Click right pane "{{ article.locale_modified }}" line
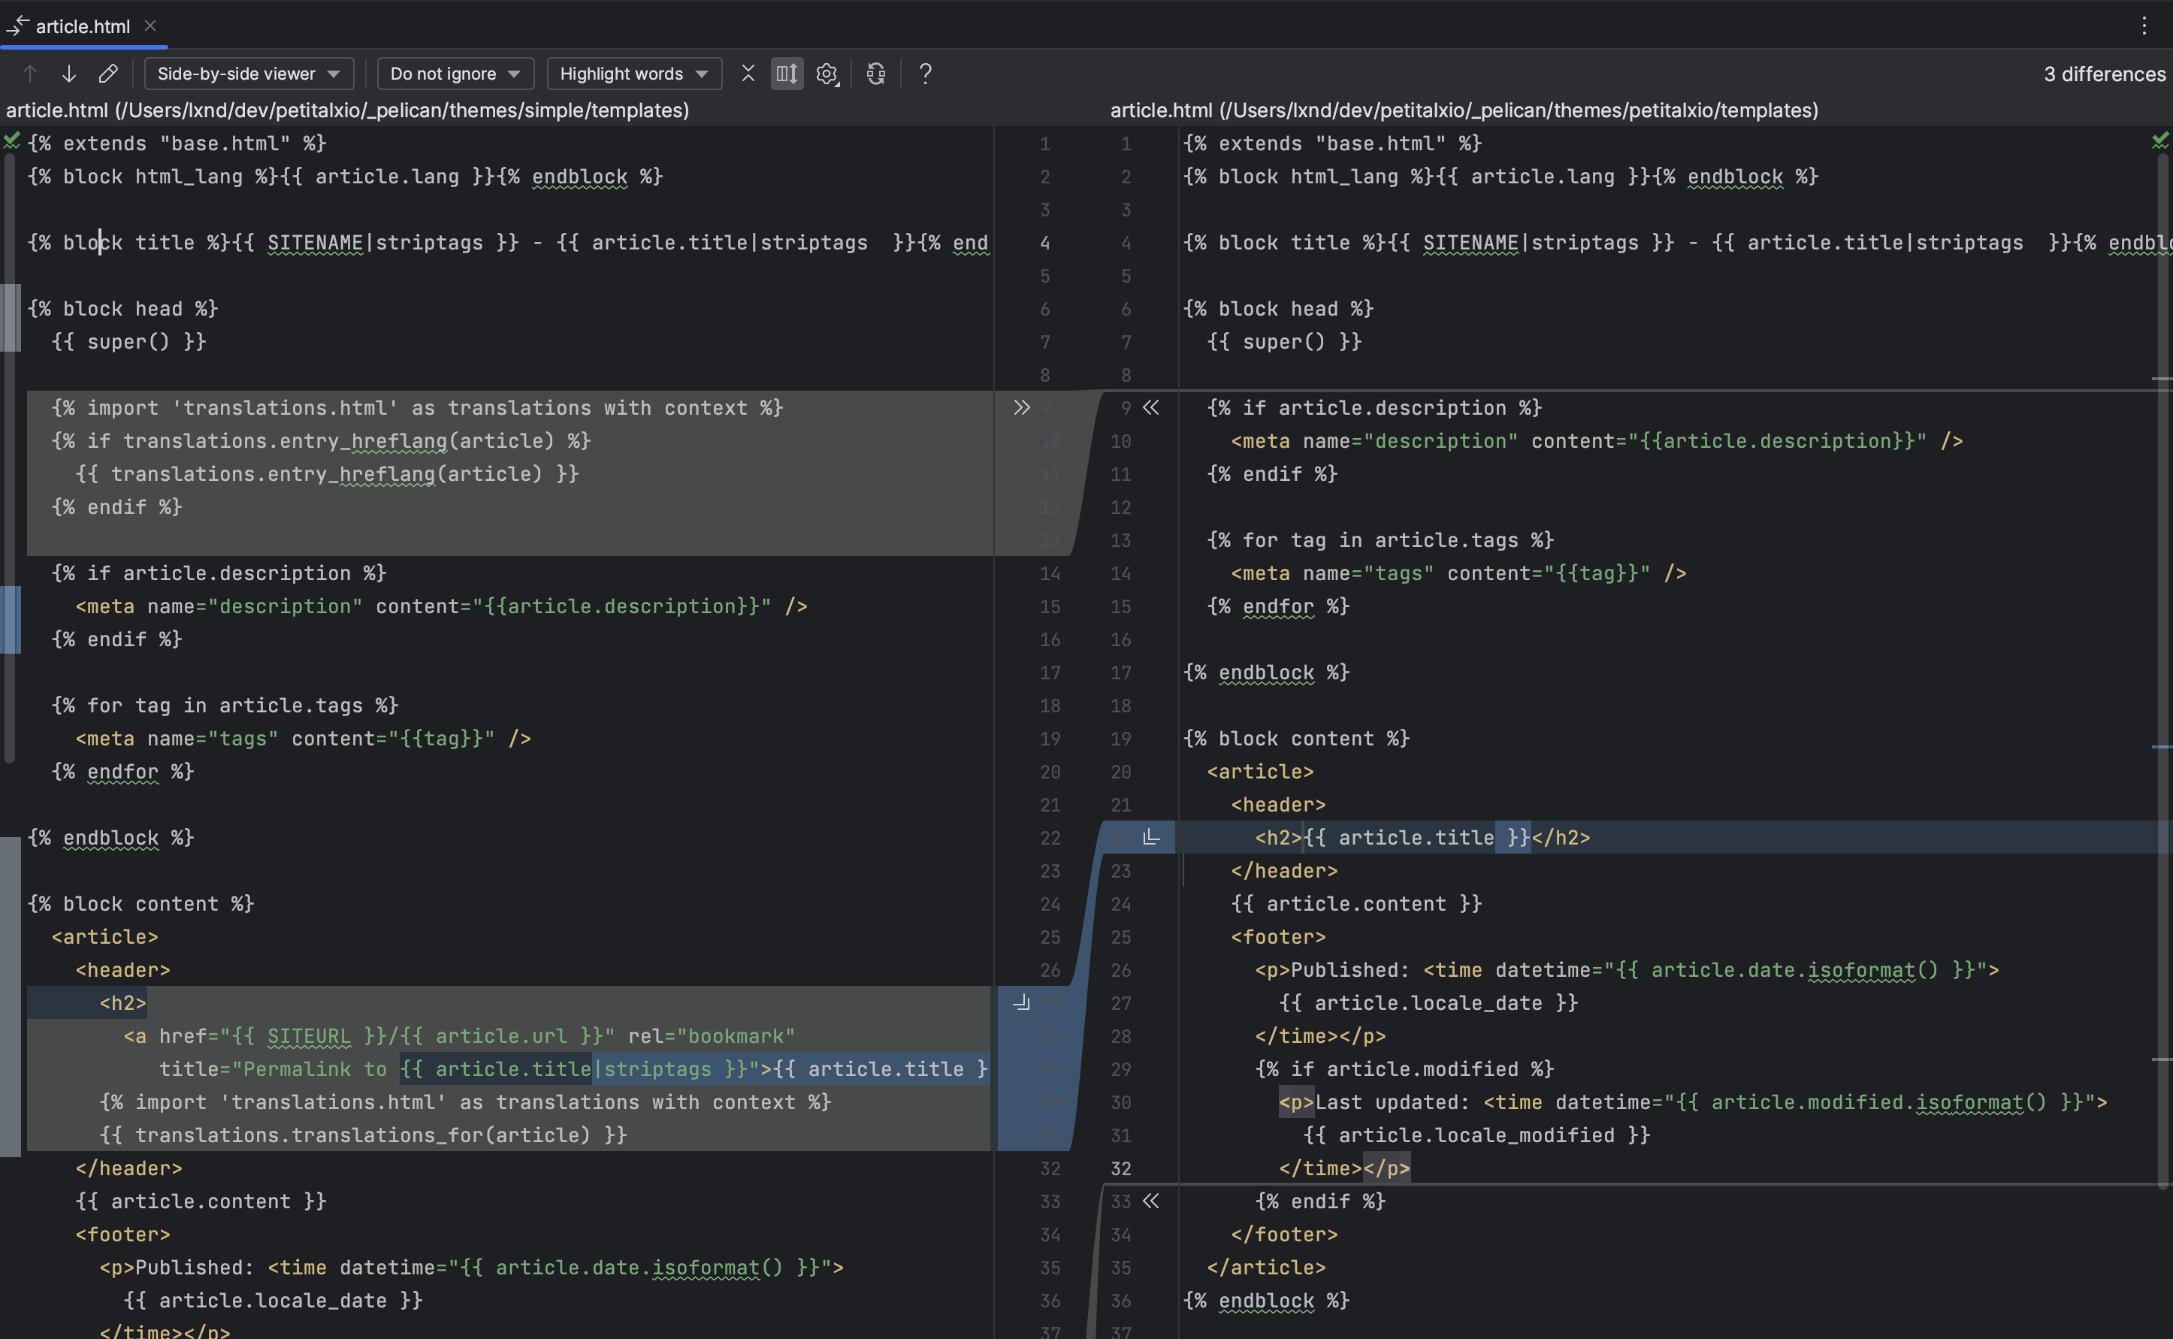Screen dimensions: 2173x1339 (1476, 1135)
